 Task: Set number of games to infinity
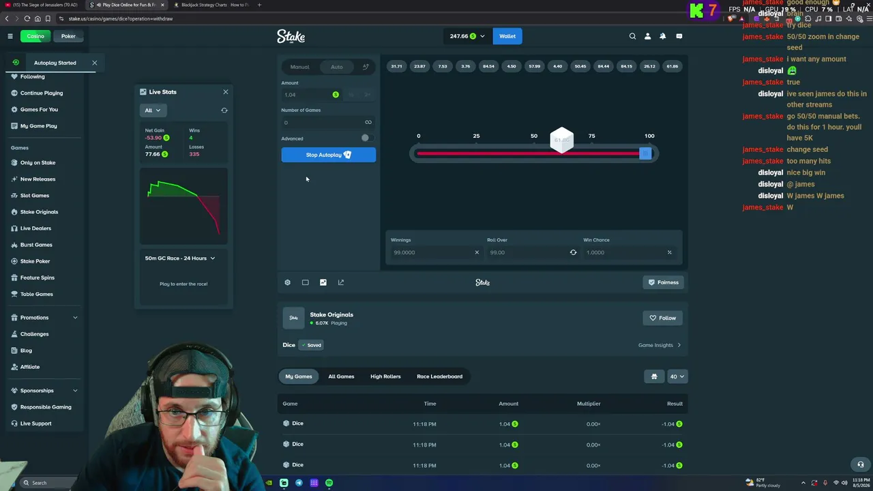click(368, 123)
